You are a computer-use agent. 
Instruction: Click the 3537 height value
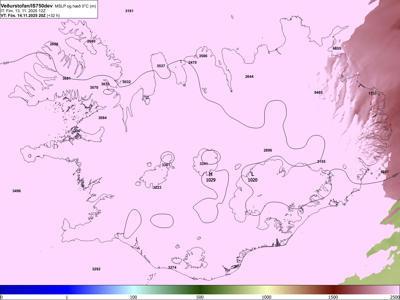click(x=161, y=66)
